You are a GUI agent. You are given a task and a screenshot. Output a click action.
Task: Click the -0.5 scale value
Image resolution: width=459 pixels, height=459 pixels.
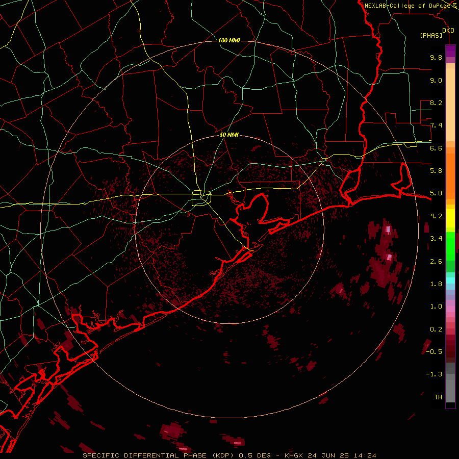click(434, 351)
